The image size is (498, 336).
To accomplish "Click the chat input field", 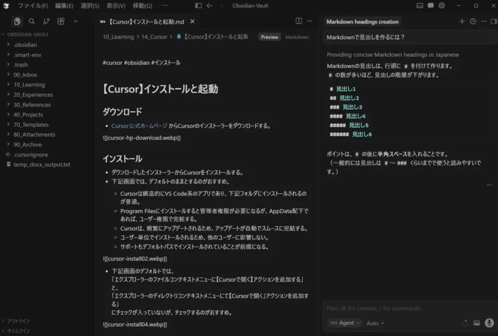I will (409, 308).
